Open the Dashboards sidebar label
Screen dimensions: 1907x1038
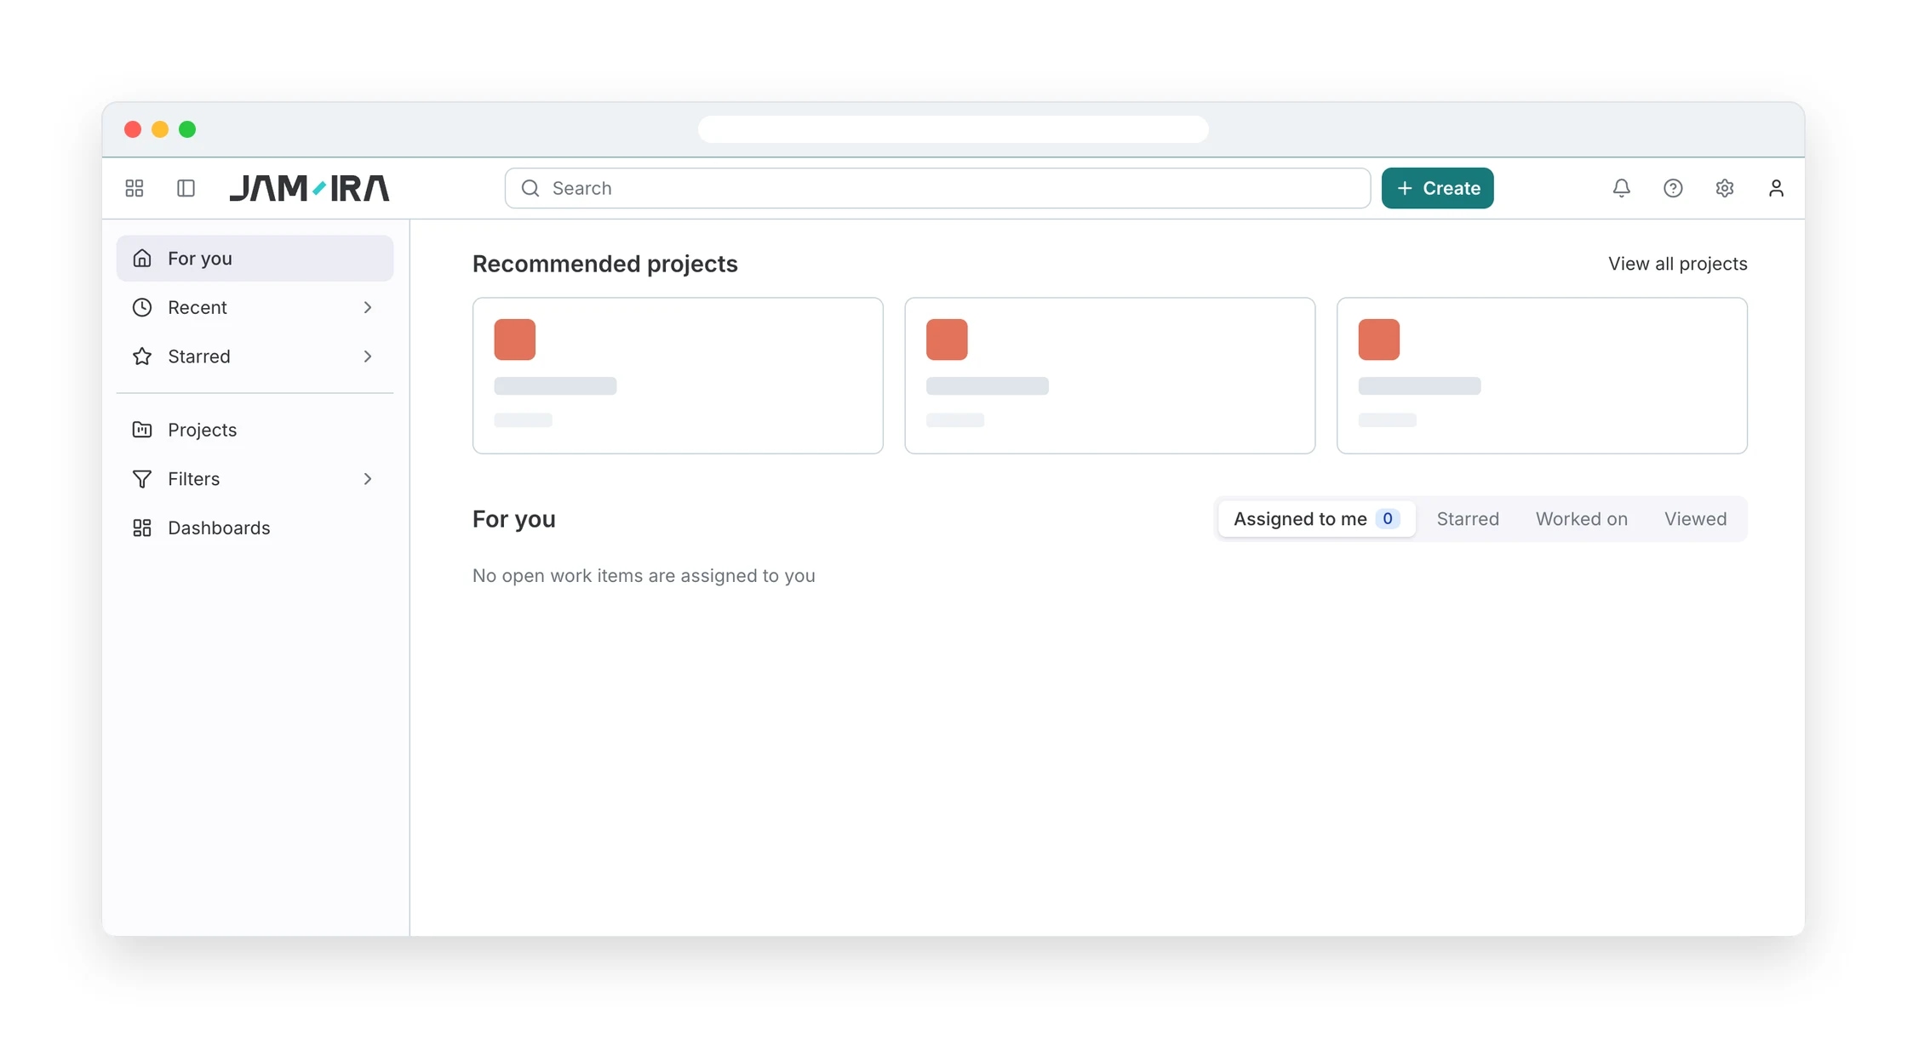pyautogui.click(x=219, y=528)
